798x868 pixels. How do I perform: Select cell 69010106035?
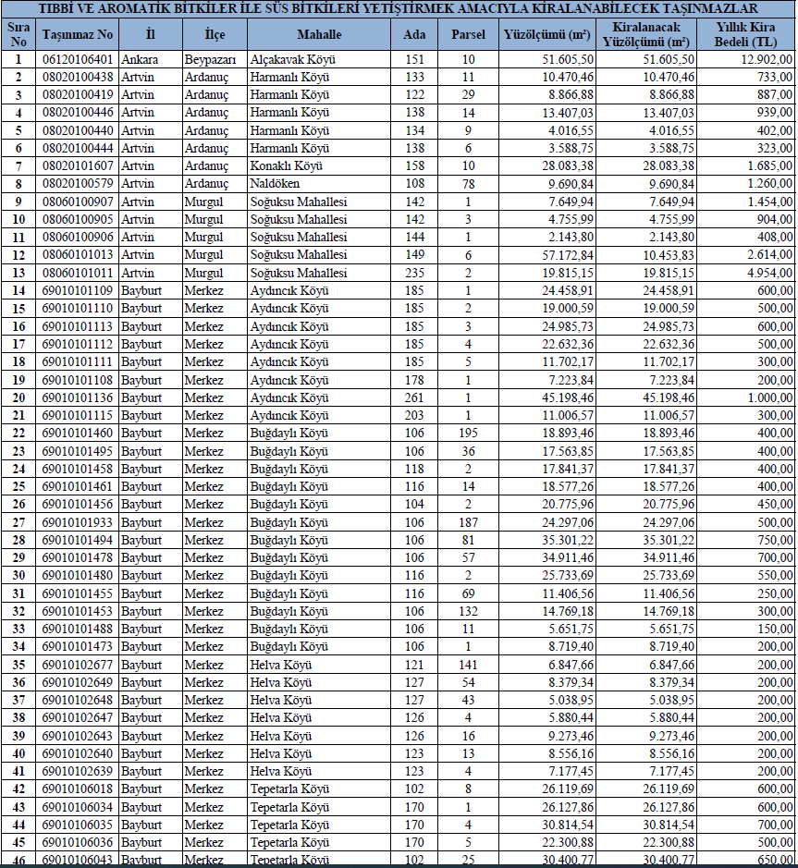78,825
